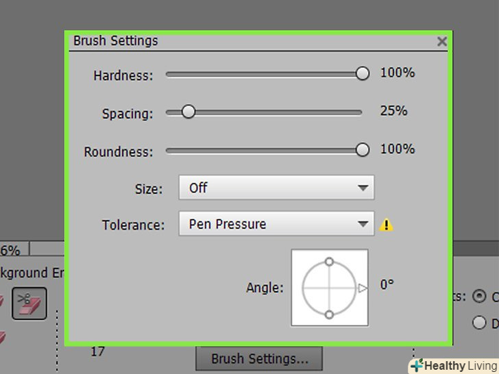This screenshot has height=374, width=499.
Task: Click the angle dial preview box
Action: click(x=329, y=288)
